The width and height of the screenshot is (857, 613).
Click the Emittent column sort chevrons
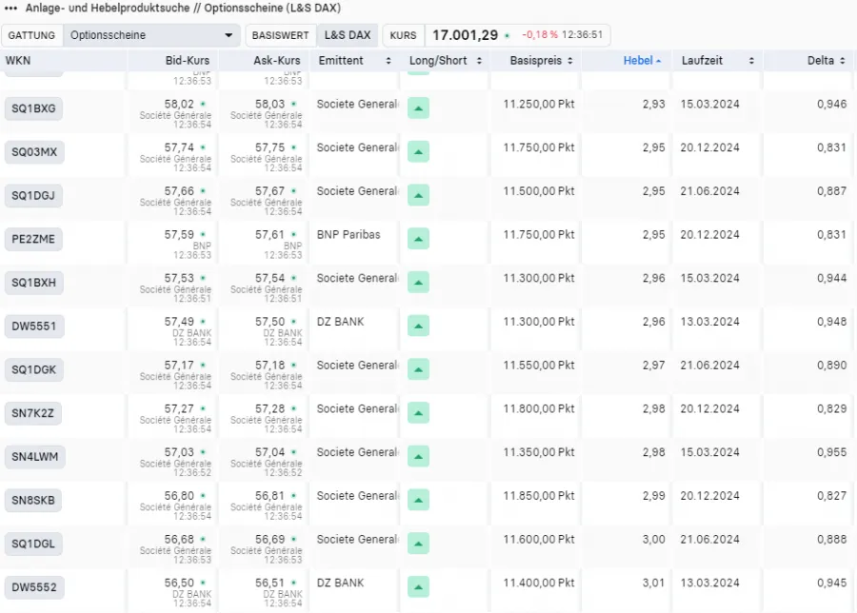[388, 60]
